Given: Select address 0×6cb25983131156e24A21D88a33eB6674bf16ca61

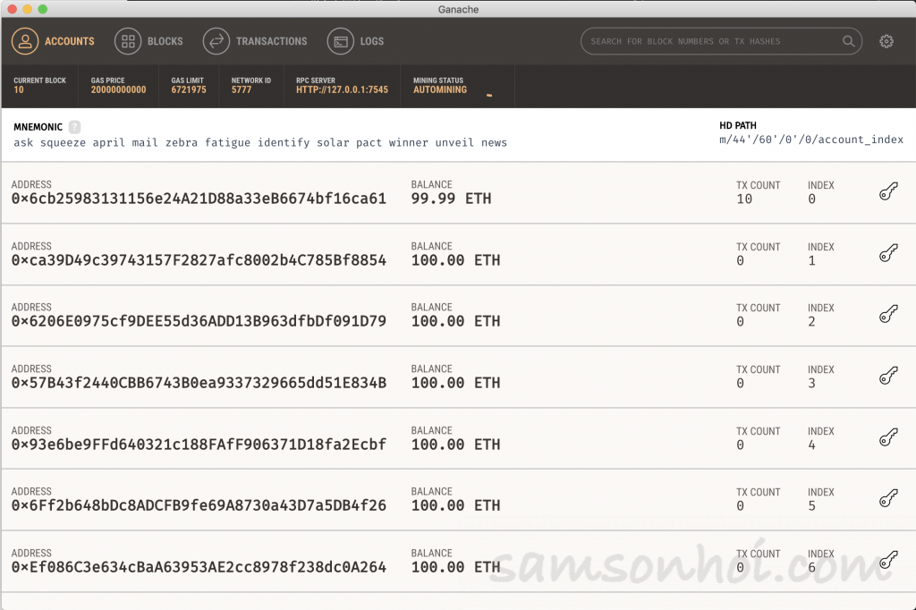Looking at the screenshot, I should [199, 199].
